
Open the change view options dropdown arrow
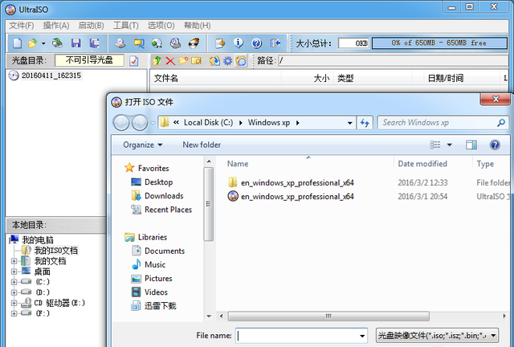point(450,145)
